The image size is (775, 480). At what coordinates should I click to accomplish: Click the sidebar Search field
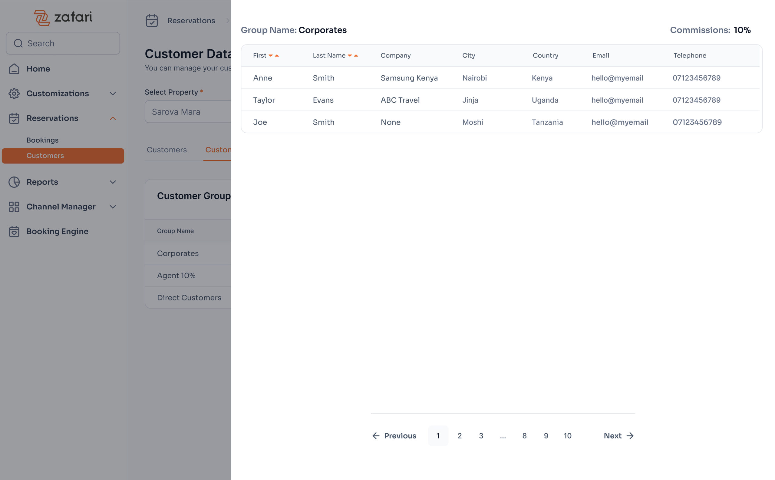tap(70, 44)
